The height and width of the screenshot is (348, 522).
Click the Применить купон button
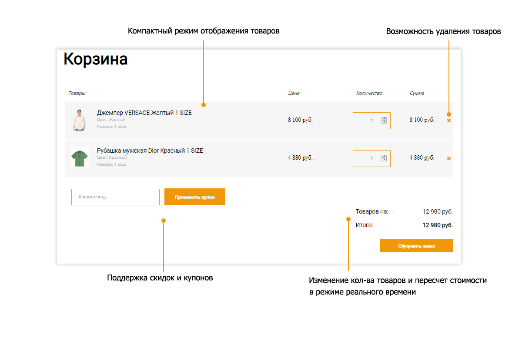[x=194, y=197]
